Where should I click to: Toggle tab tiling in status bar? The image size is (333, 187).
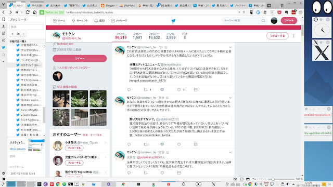[x=241, y=179]
